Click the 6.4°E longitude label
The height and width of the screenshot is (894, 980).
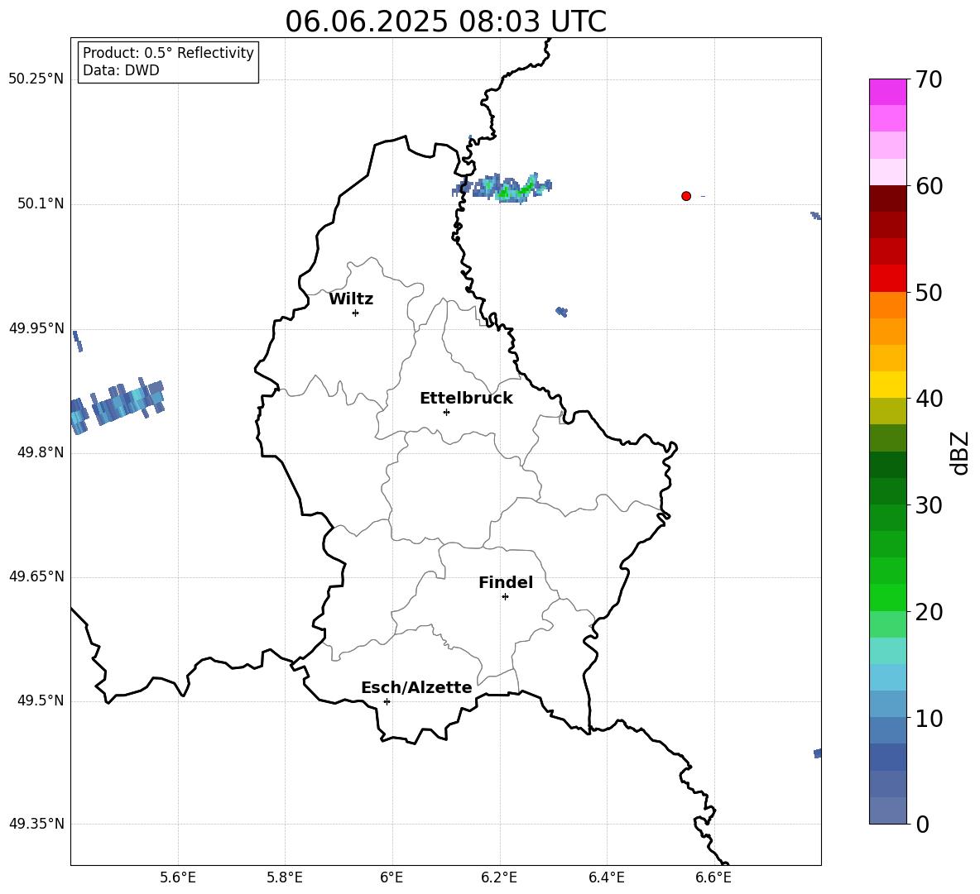[606, 877]
